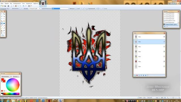Select the Gradient tool
The image size is (181, 102).
[4, 23]
